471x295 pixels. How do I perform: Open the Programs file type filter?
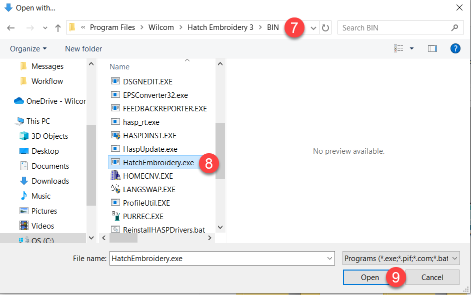401,259
